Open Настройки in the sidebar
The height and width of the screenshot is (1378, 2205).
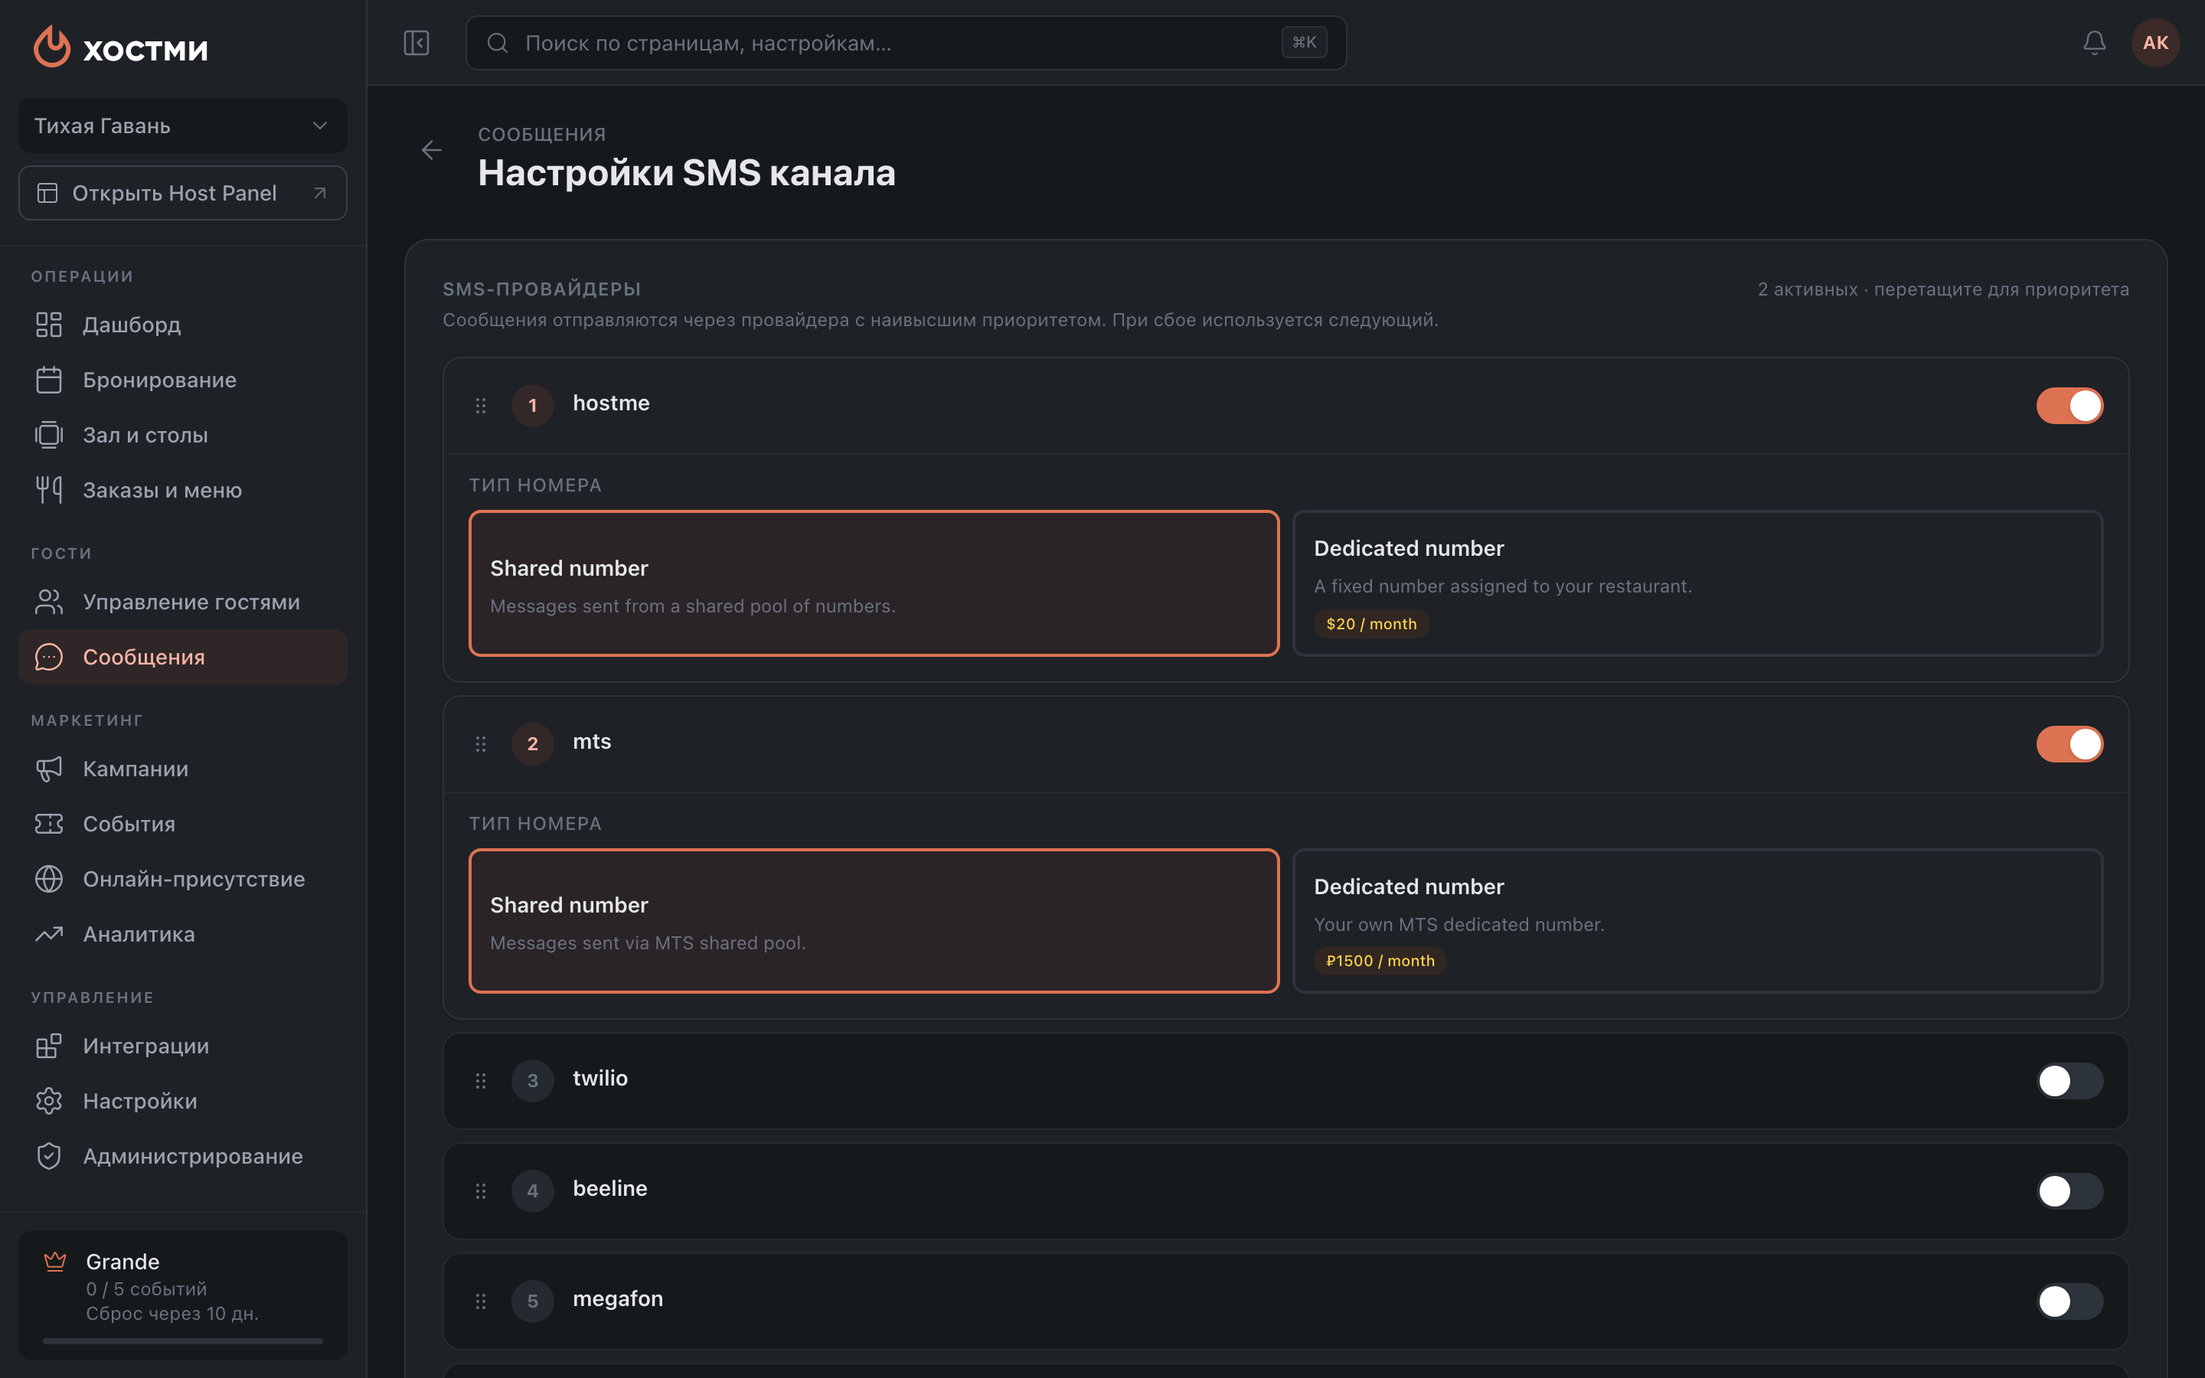[182, 1101]
